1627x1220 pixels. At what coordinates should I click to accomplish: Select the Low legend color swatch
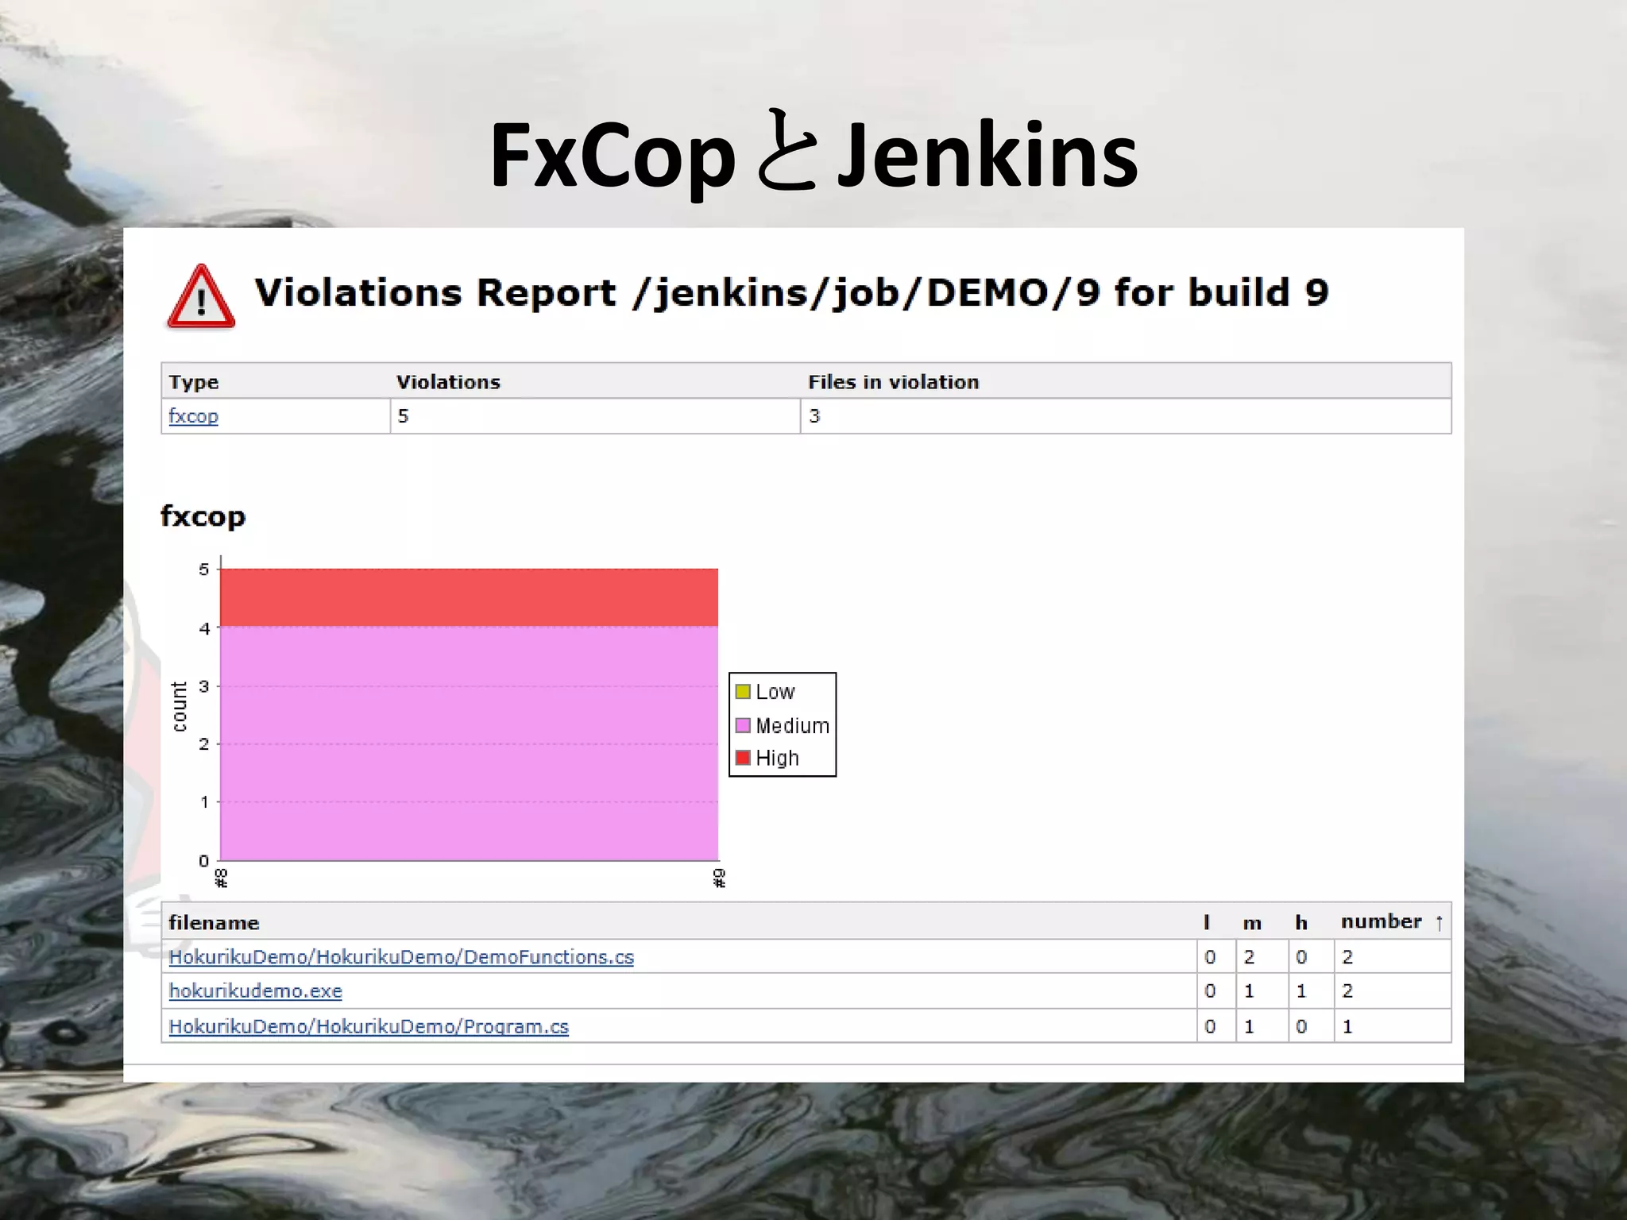(743, 691)
